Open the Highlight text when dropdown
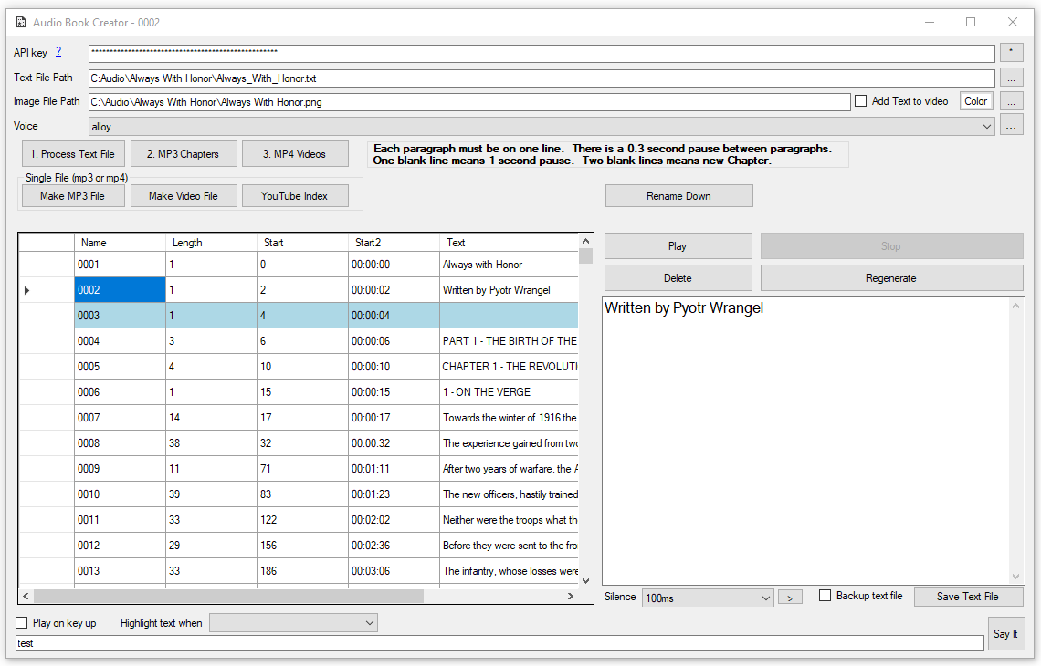This screenshot has height=666, width=1041. tap(292, 623)
